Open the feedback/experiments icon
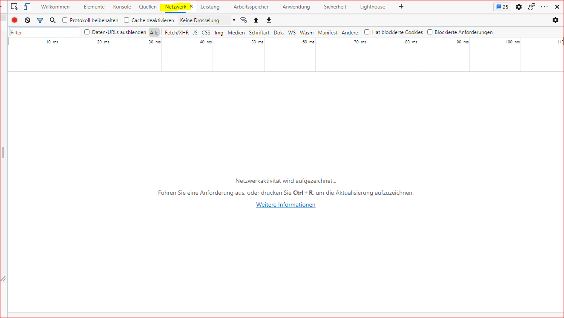This screenshot has height=318, width=564. tap(532, 7)
